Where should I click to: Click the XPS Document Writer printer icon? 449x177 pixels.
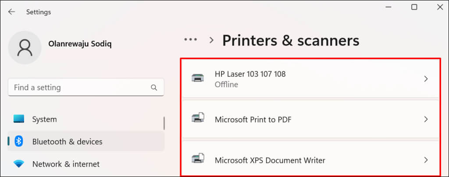[x=198, y=159]
